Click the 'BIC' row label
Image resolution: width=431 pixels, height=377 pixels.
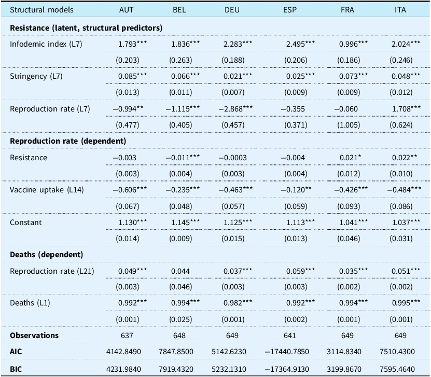point(16,369)
